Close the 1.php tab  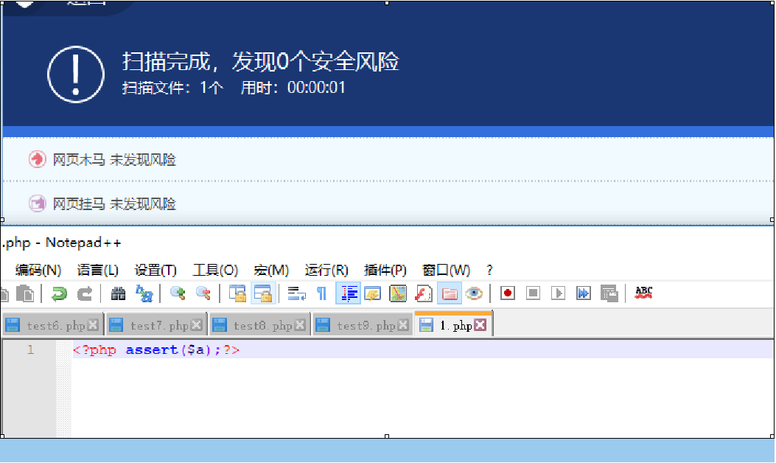(480, 325)
